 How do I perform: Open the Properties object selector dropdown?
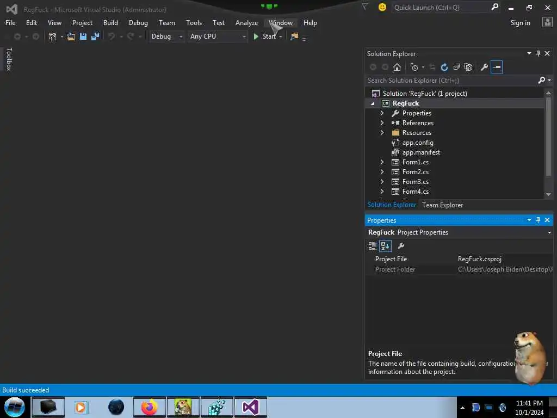coord(549,232)
